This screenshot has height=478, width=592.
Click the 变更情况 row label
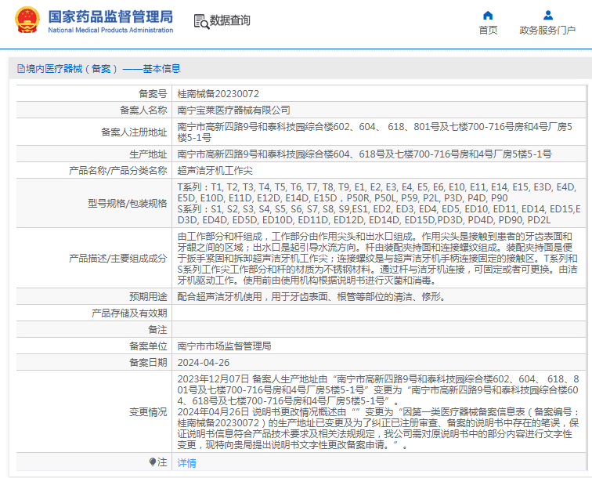(x=148, y=412)
